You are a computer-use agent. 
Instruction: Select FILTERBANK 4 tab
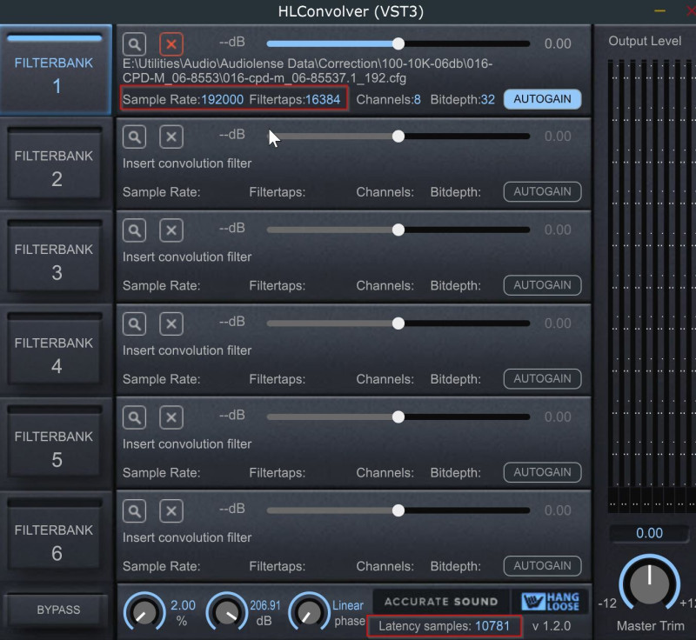[54, 350]
